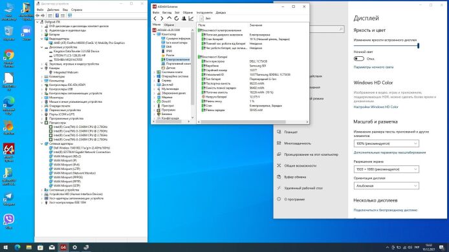449x252 pixels.
Task: Click DirectX icon in AIDA64 tree
Action: pyautogui.click(x=159, y=101)
